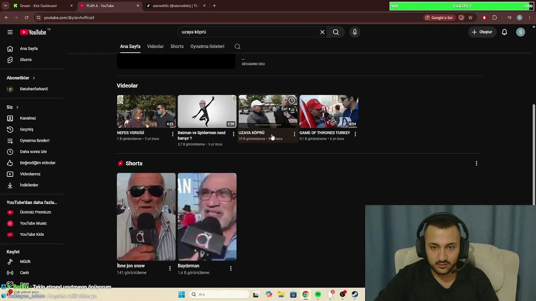
Task: Click the red hand extension icon
Action: 484,18
